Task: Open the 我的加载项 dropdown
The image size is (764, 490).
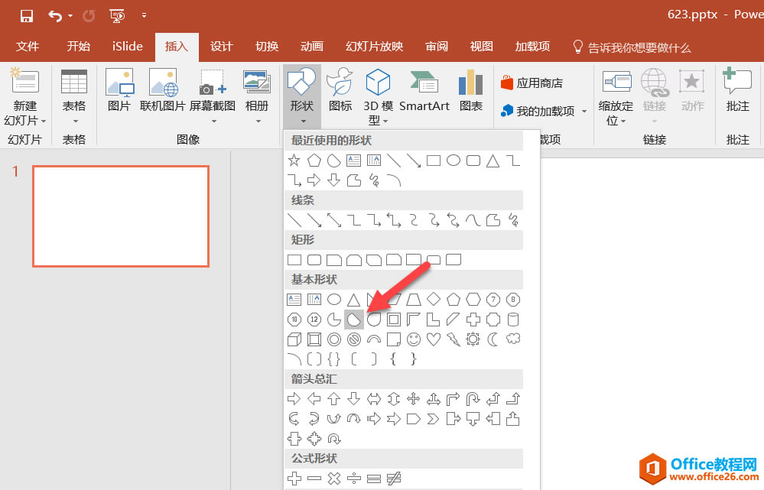Action: tap(584, 111)
